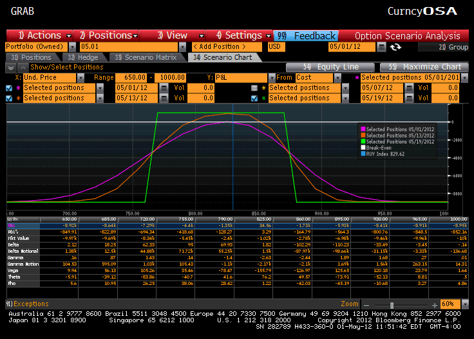Click the zoom in plus icon
The width and height of the screenshot is (474, 339).
click(x=432, y=304)
